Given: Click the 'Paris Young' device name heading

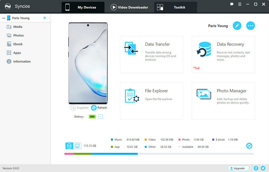Looking at the screenshot, I should [218, 26].
